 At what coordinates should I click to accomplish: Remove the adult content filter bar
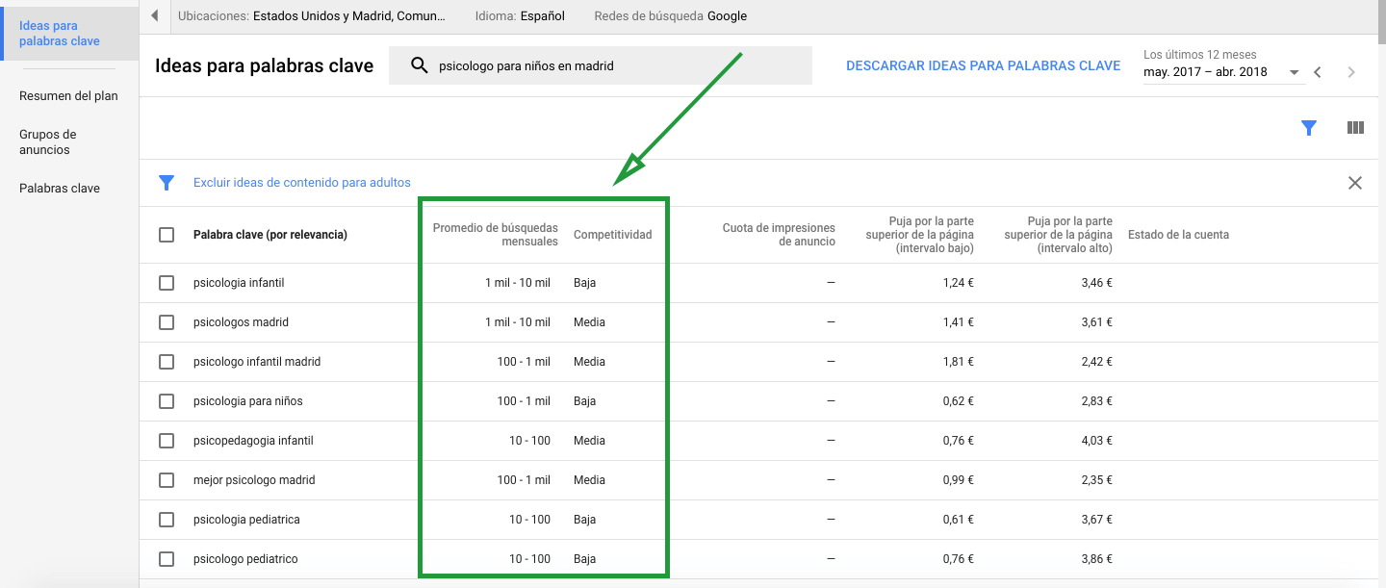pos(1355,183)
